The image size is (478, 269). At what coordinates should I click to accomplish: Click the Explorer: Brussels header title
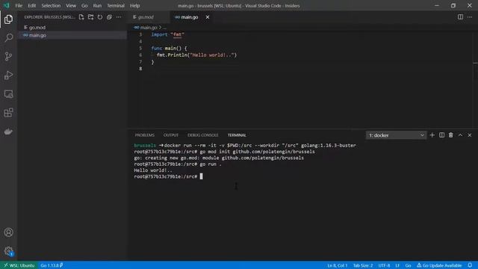[x=50, y=17]
